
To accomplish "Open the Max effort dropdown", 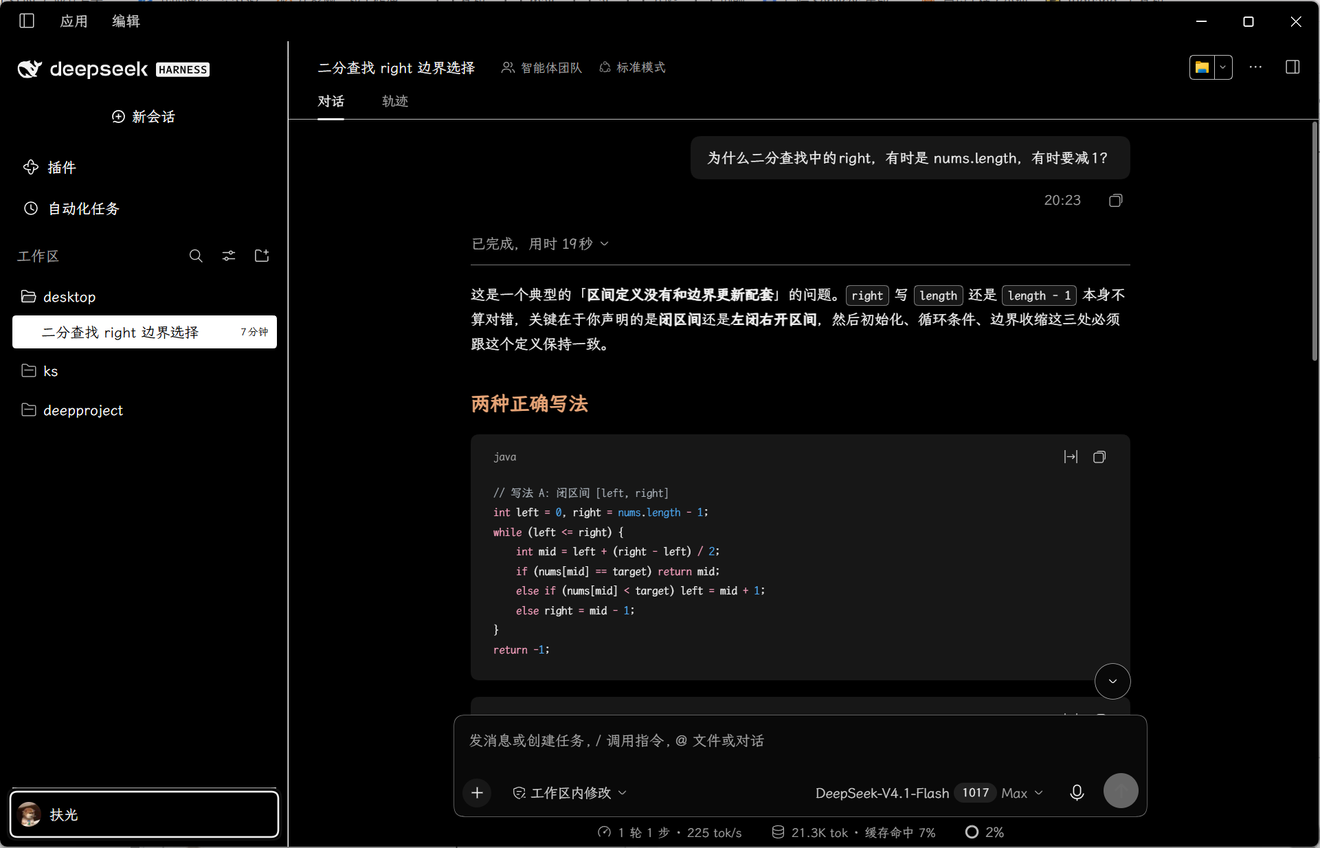I will pos(1022,793).
